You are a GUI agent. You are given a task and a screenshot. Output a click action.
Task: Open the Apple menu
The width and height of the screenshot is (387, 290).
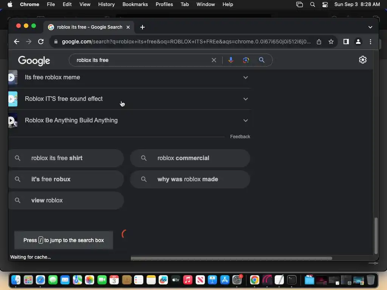[10, 4]
